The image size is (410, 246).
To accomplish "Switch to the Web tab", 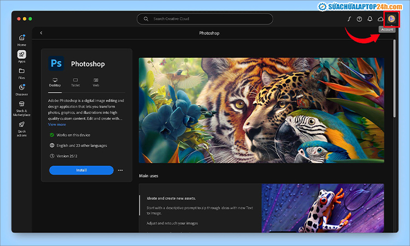I will 96,82.
